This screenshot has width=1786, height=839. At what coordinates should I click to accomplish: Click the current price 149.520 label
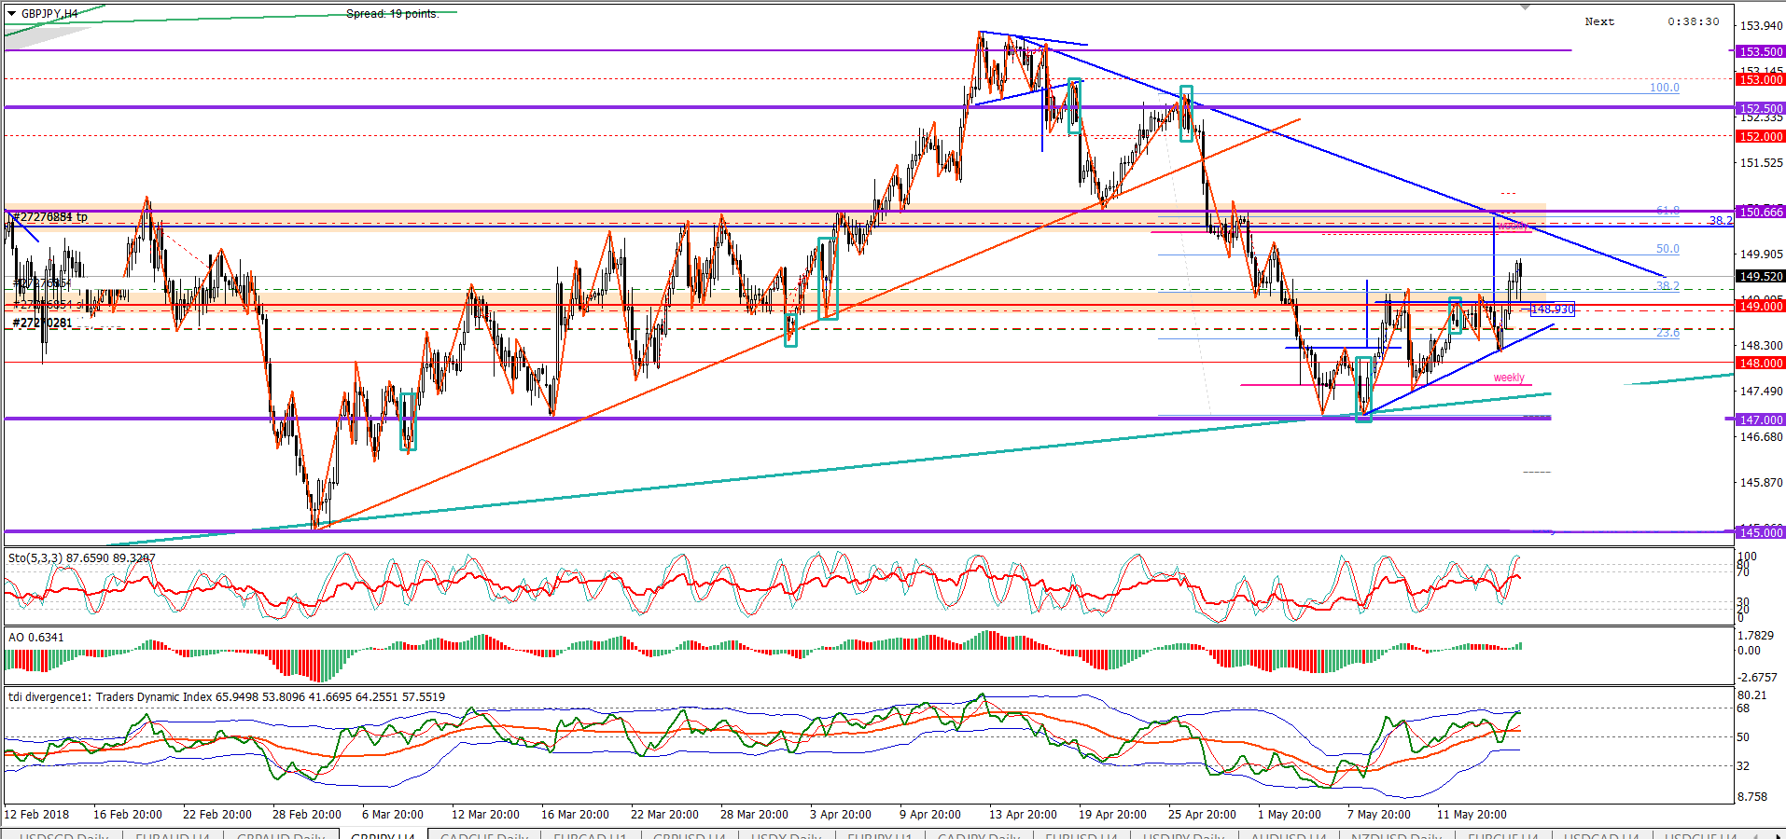pyautogui.click(x=1760, y=277)
